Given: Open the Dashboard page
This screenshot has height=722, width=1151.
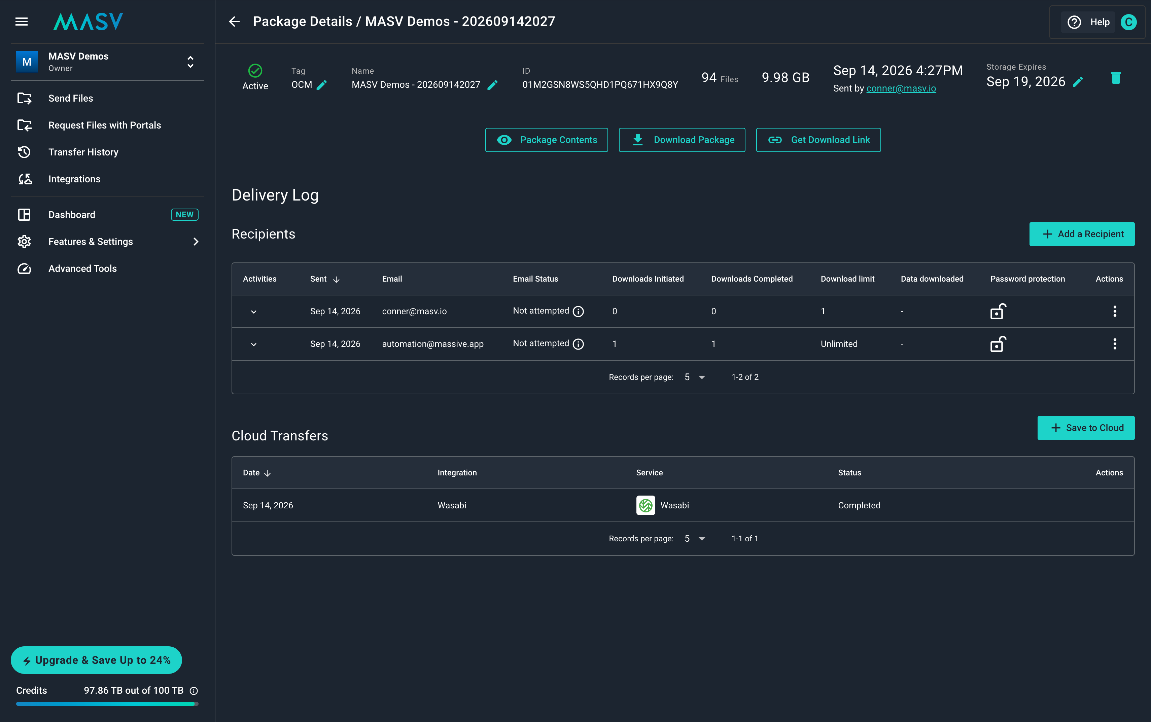Looking at the screenshot, I should click(107, 215).
